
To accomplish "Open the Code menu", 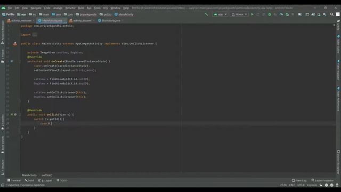I will coord(47,8).
